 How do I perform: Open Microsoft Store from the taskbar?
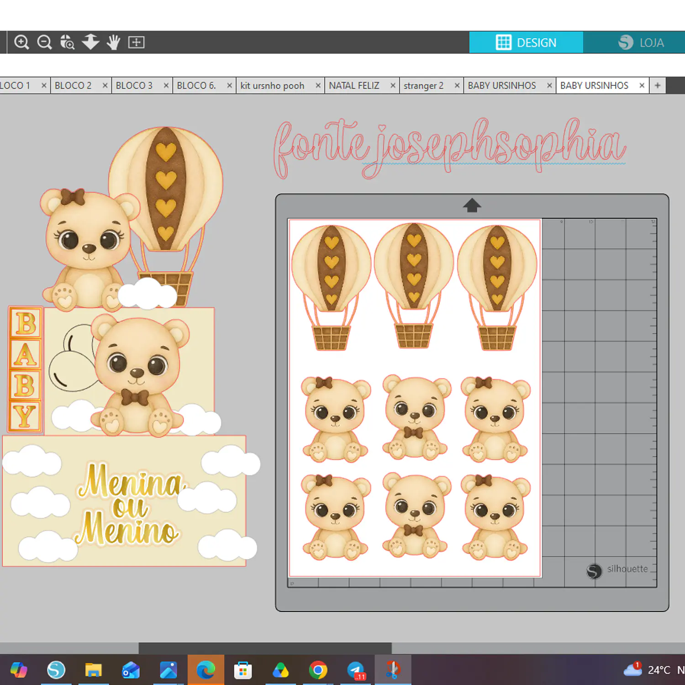[x=243, y=670]
